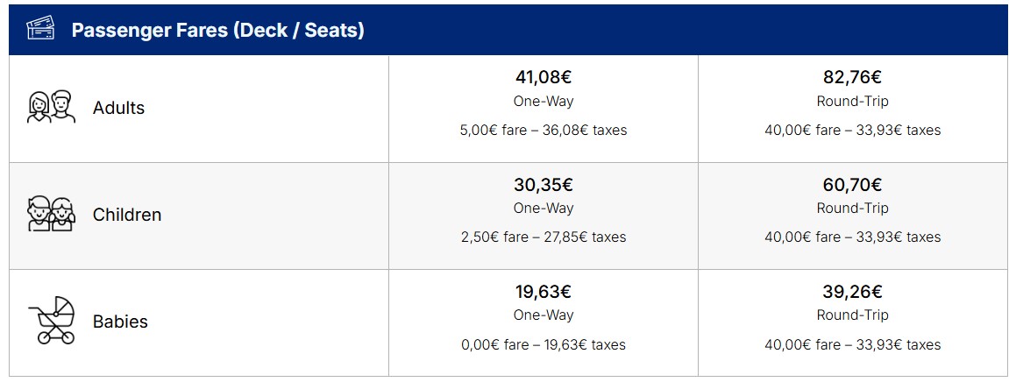Select babies round-trip price 39,26€

(x=852, y=292)
